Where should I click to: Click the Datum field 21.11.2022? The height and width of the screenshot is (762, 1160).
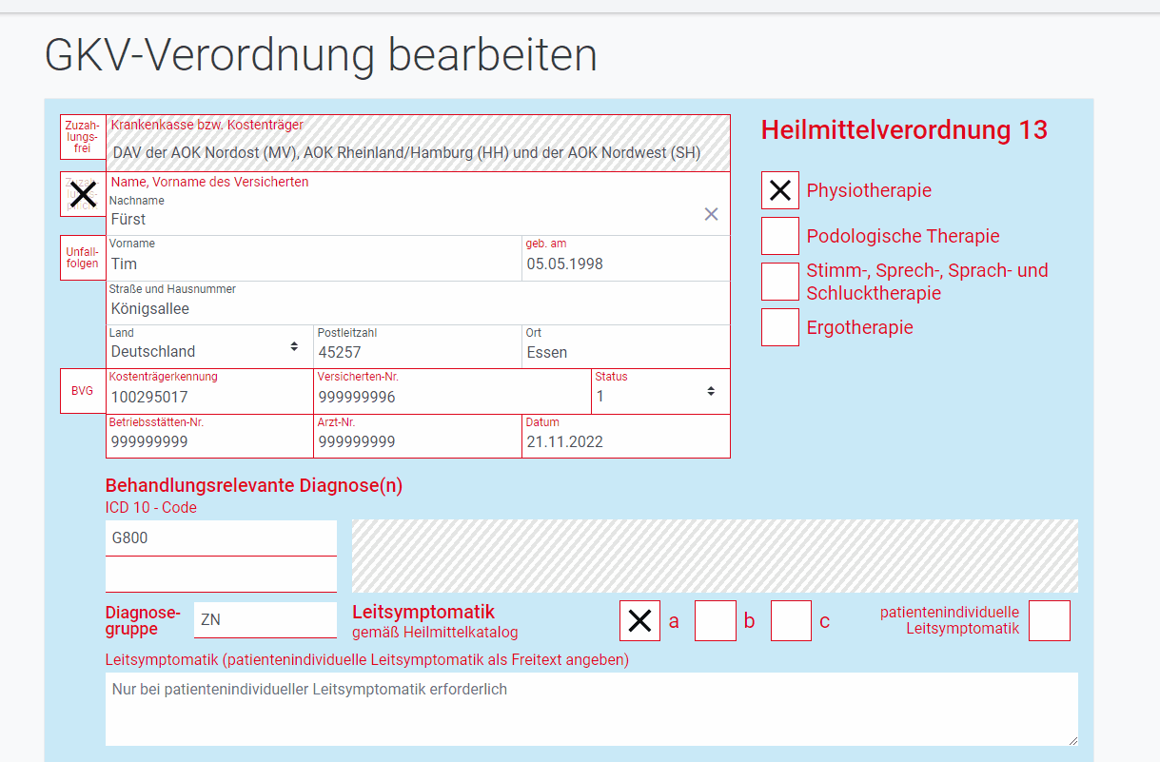click(626, 436)
